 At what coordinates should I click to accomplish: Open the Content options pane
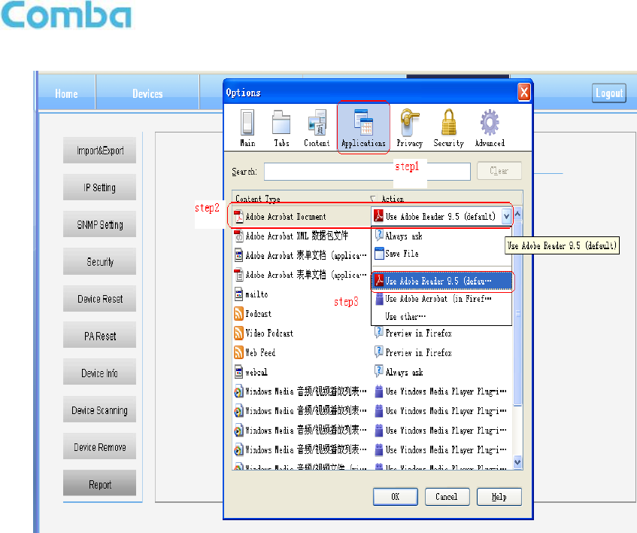(x=317, y=128)
